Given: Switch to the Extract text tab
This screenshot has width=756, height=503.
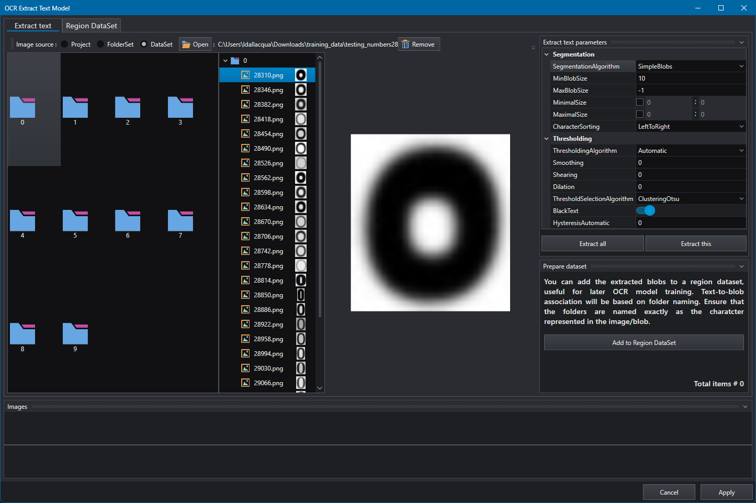Looking at the screenshot, I should point(33,26).
